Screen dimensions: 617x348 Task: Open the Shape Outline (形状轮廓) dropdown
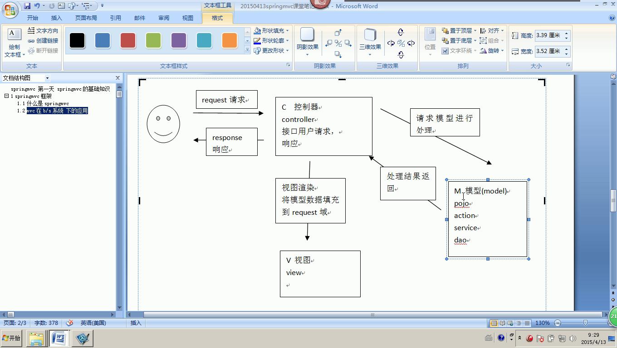(x=271, y=40)
